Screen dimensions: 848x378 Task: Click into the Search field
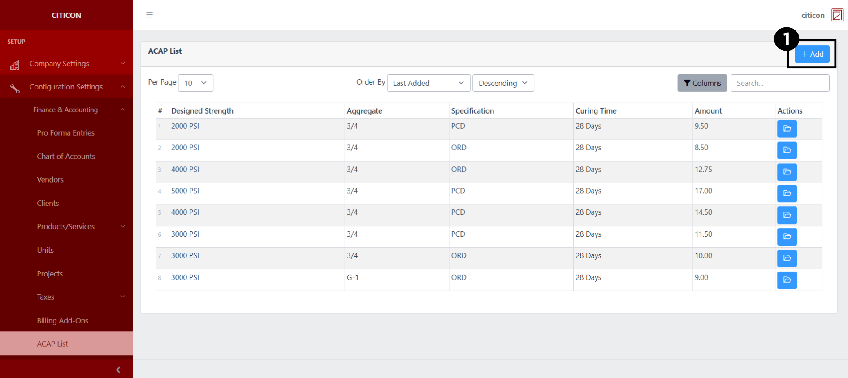pyautogui.click(x=779, y=83)
